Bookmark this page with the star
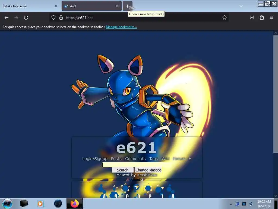Viewport: 278px width, 209px height. coord(225,17)
